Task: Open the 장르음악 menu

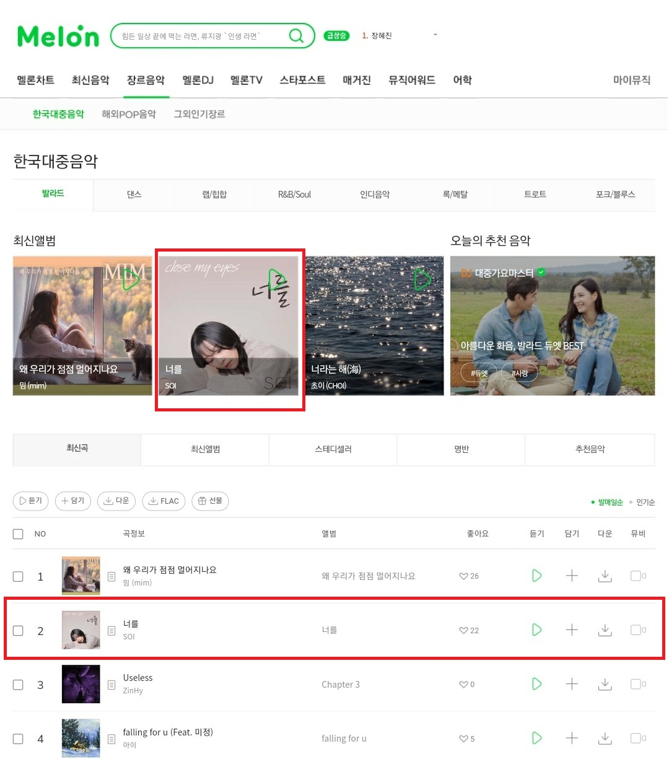Action: [x=146, y=80]
